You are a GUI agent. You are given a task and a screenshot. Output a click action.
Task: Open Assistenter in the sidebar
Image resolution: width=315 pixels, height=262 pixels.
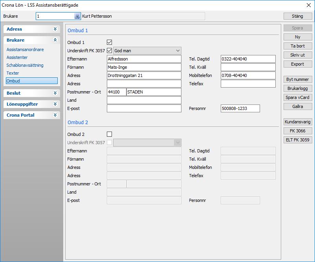pos(17,57)
